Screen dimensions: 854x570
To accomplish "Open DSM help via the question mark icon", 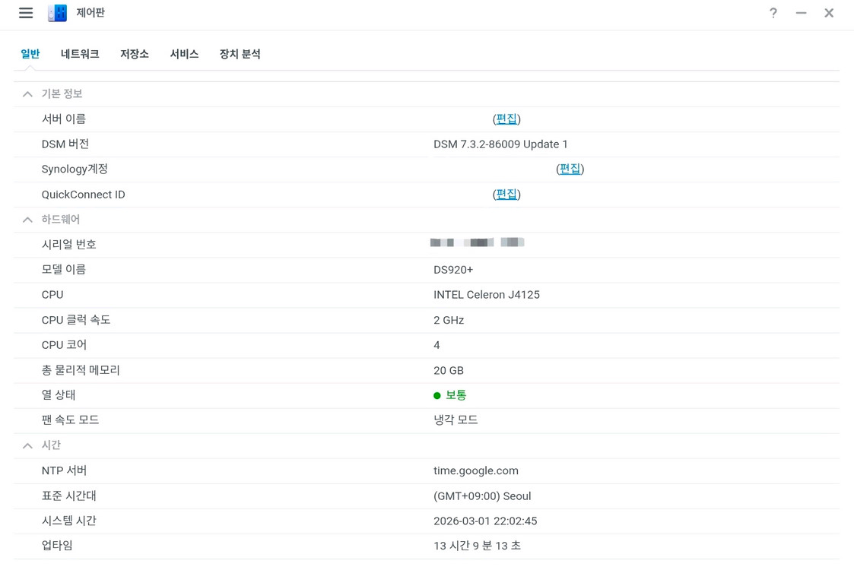I will point(773,13).
